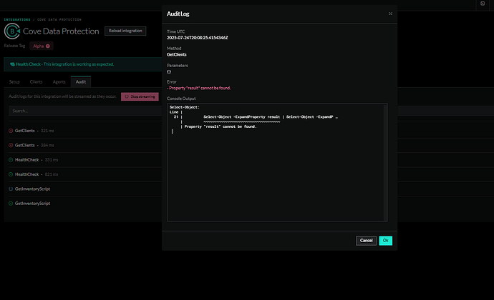Click the Integrations breadcrumb link
494x300 pixels.
[17, 19]
